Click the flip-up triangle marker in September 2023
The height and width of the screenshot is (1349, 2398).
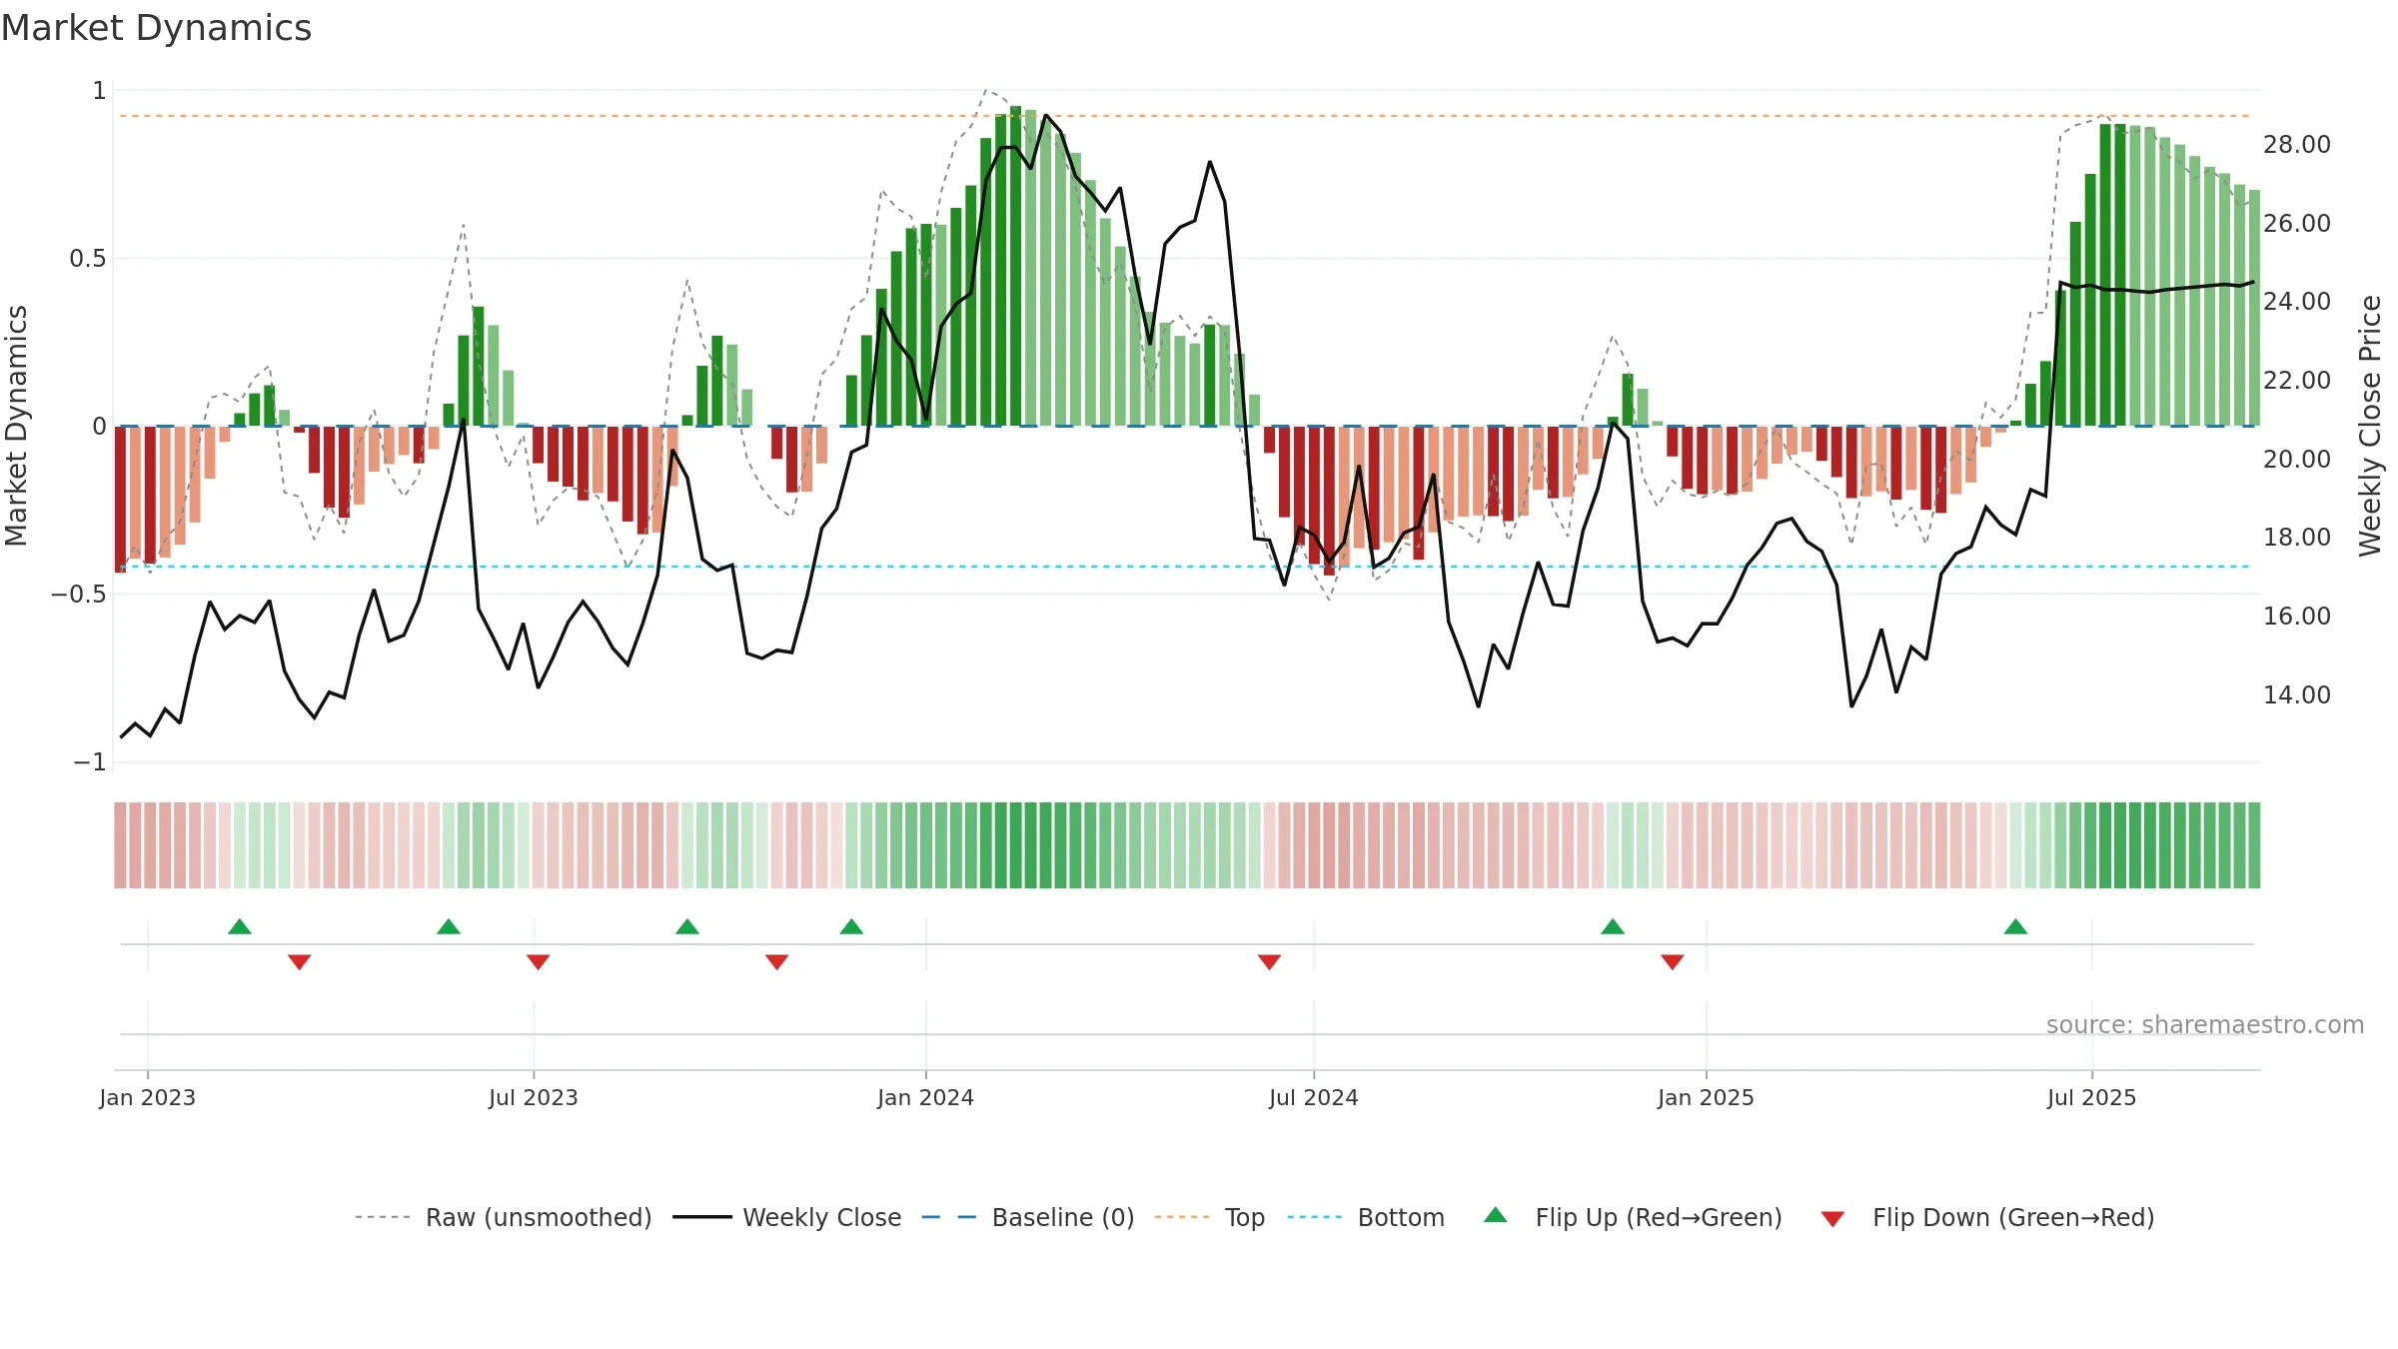pyautogui.click(x=687, y=926)
